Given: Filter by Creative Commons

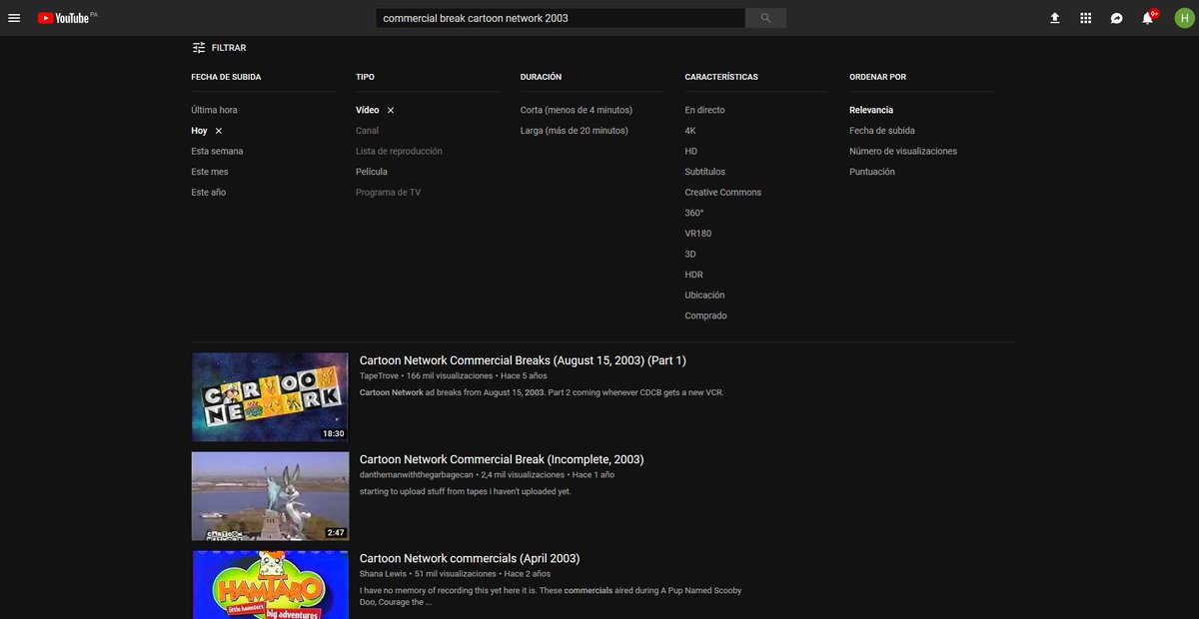Looking at the screenshot, I should tap(723, 192).
